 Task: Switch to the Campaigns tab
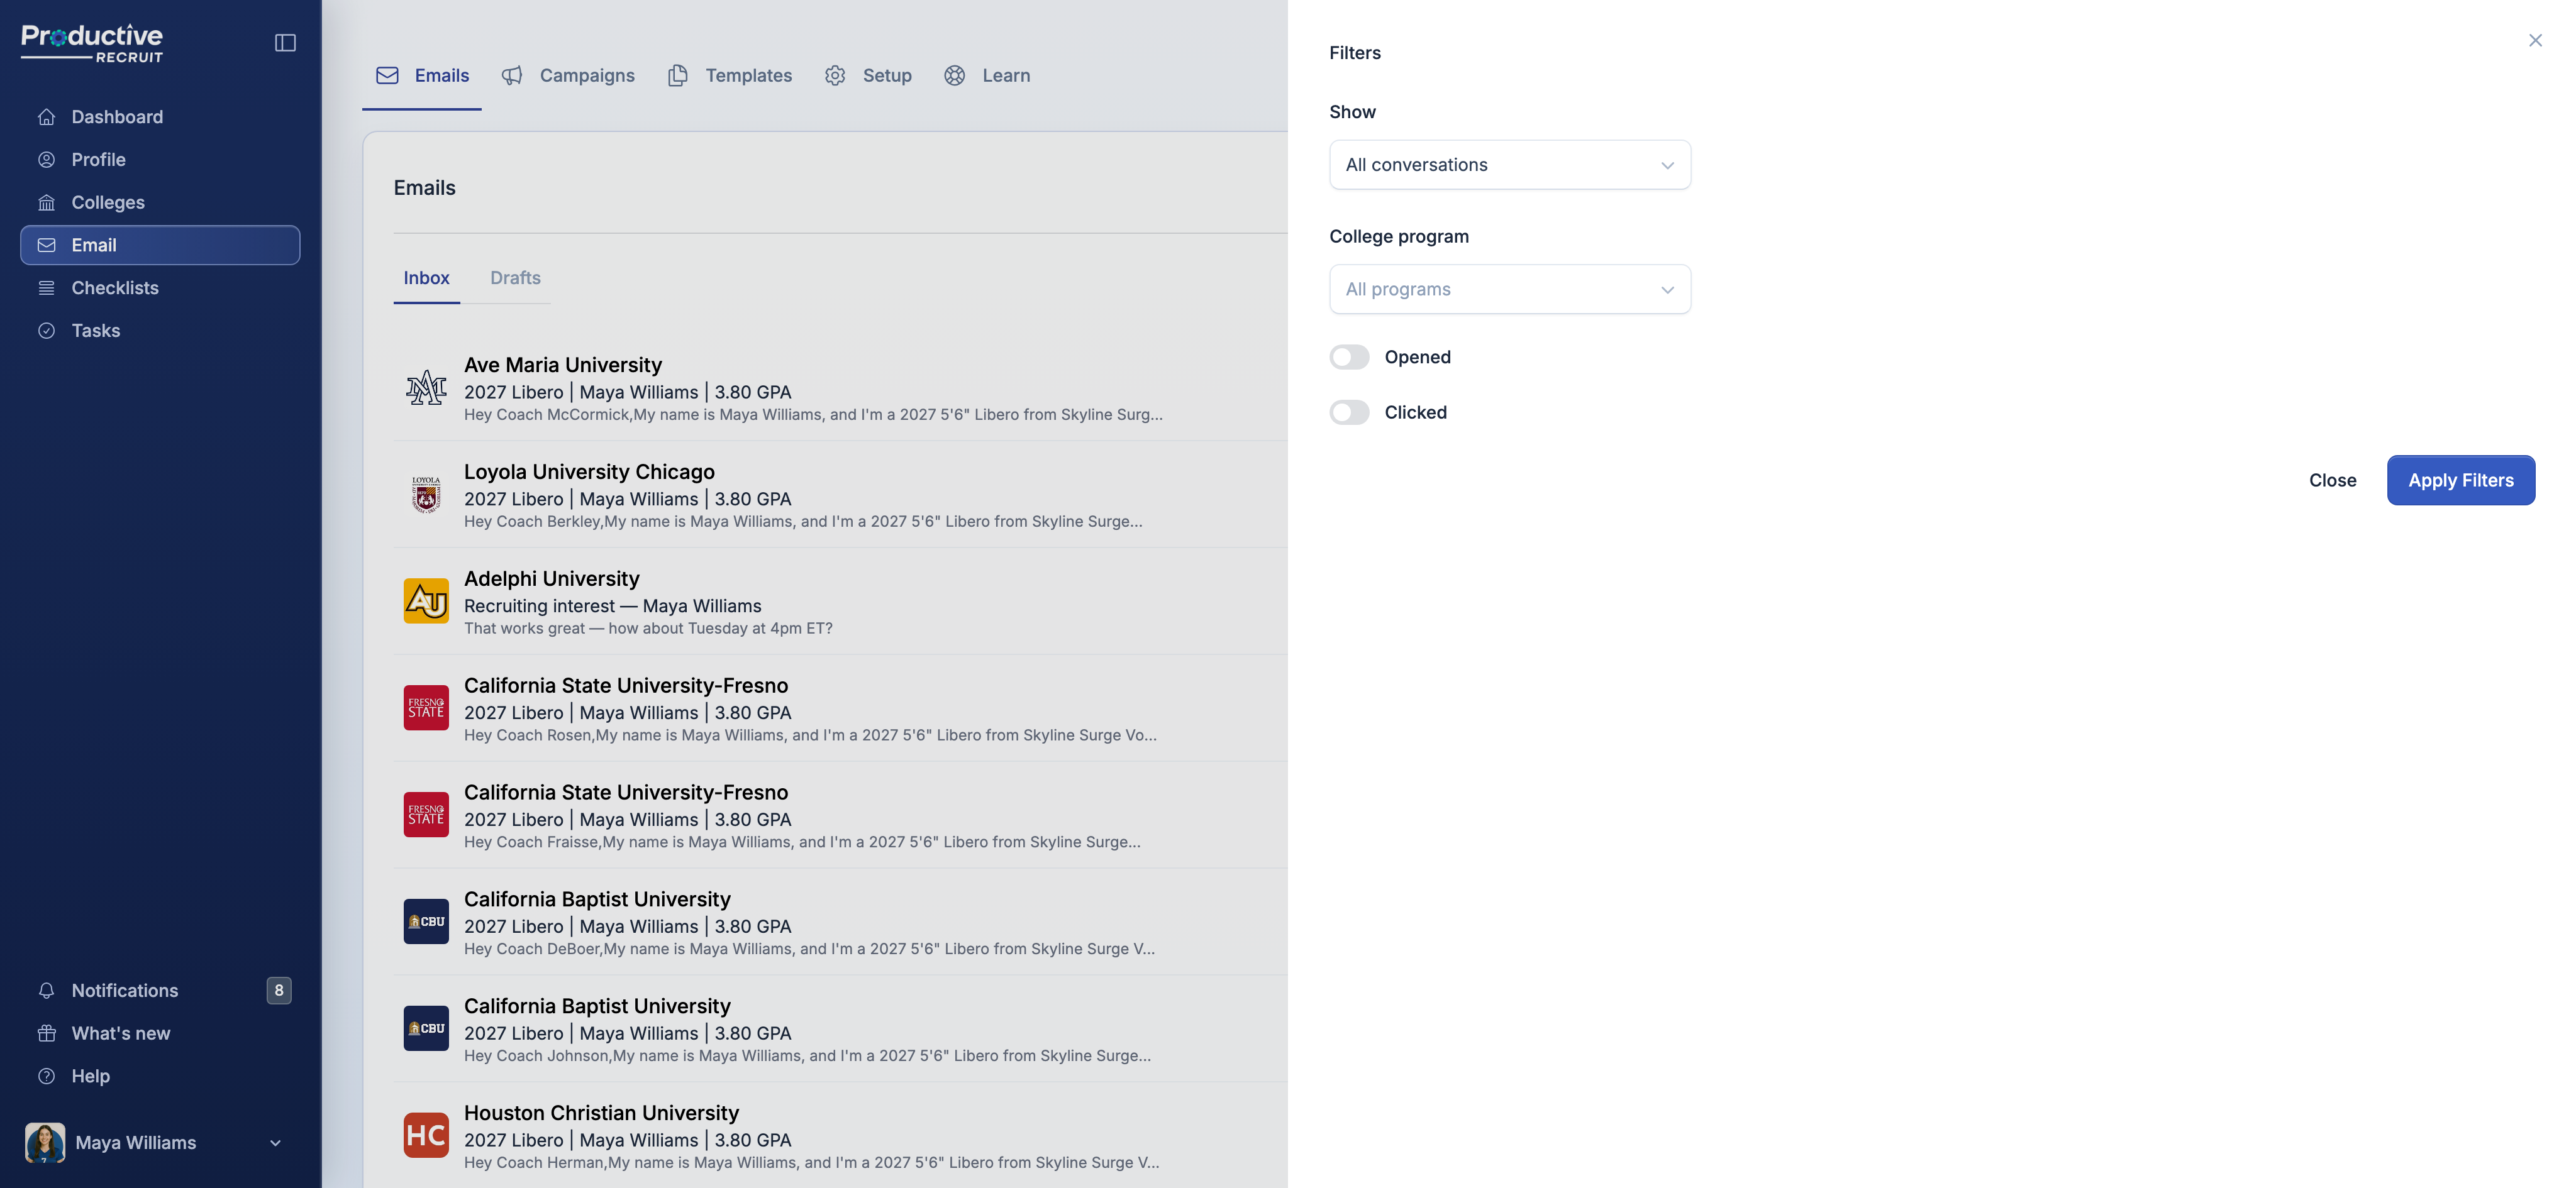tap(568, 76)
